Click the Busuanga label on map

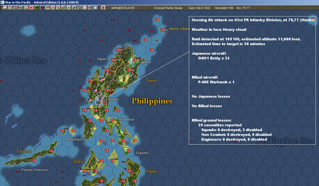pyautogui.click(x=74, y=139)
